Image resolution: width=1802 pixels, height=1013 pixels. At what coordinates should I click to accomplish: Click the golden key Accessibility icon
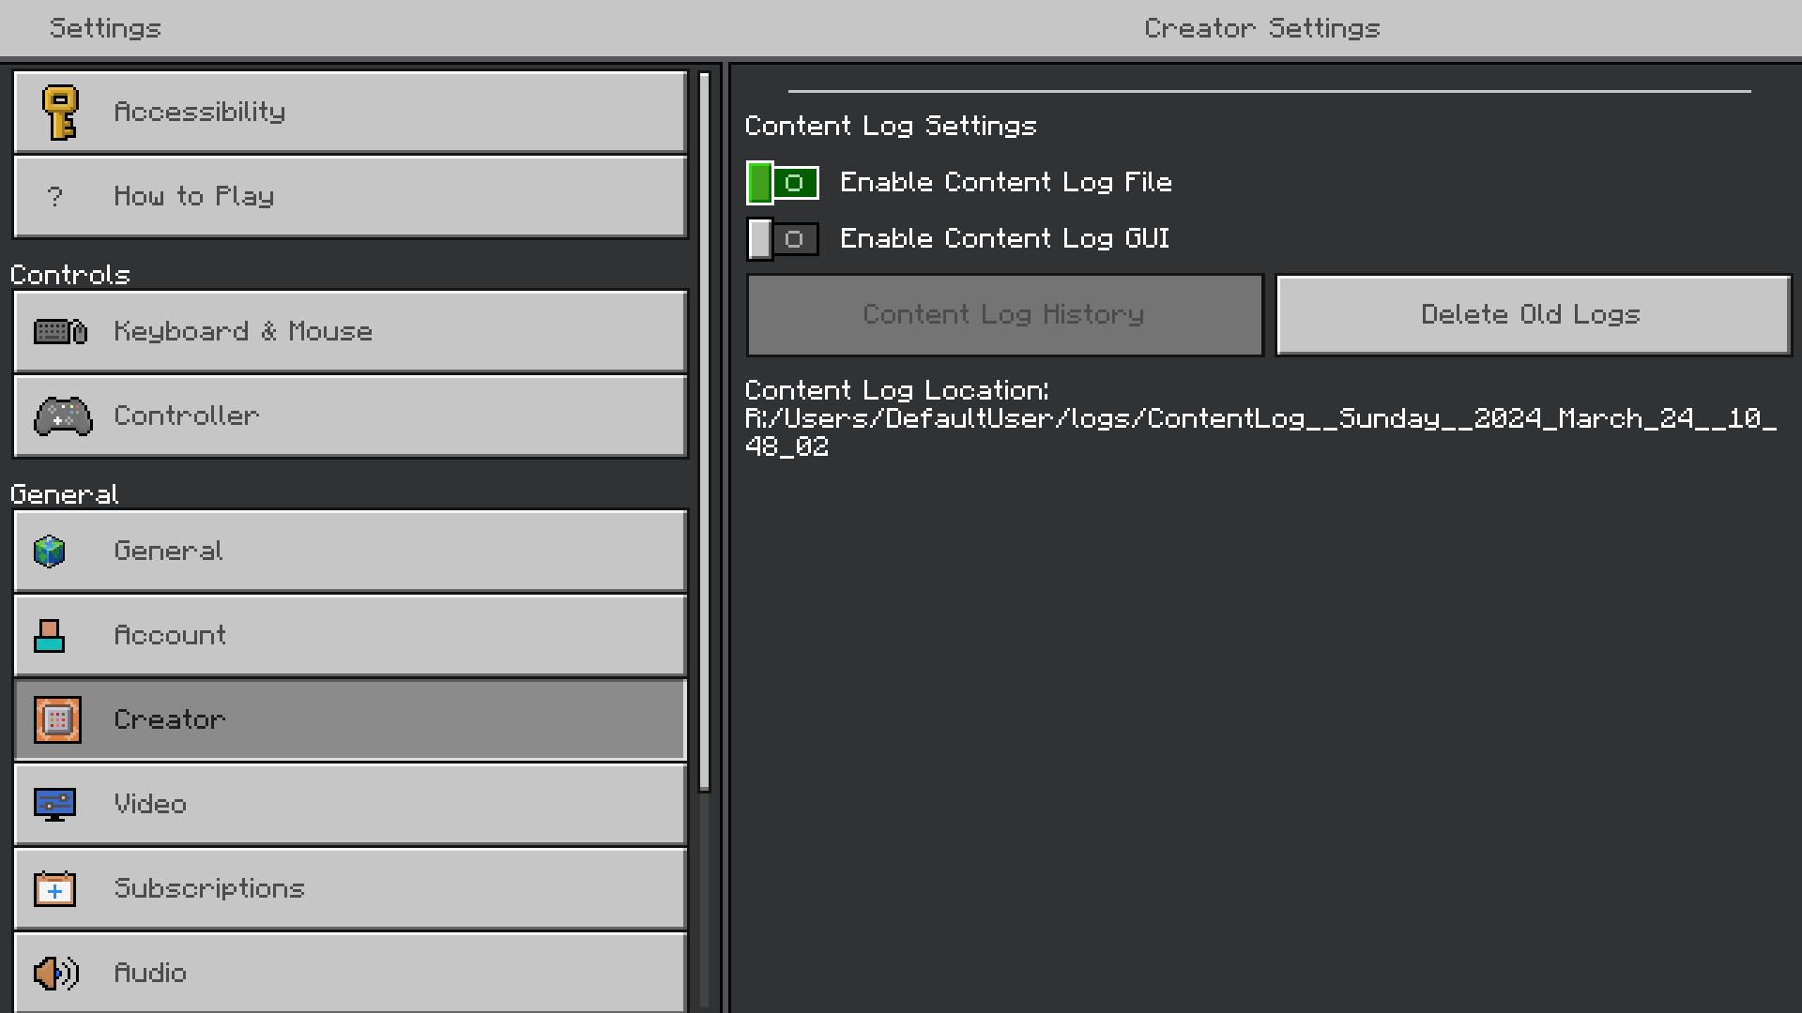coord(60,113)
